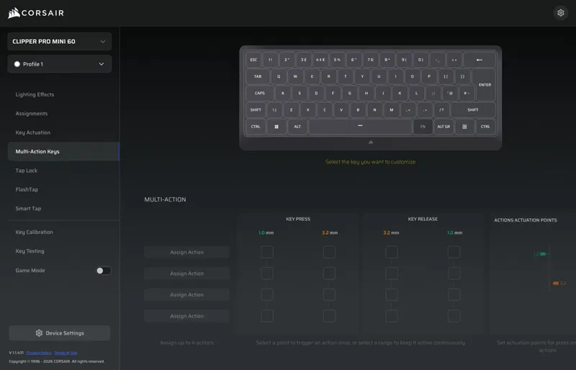Screen dimensions: 576x370
Task: Click the Key Release 1.0 mm value
Action: pos(454,233)
